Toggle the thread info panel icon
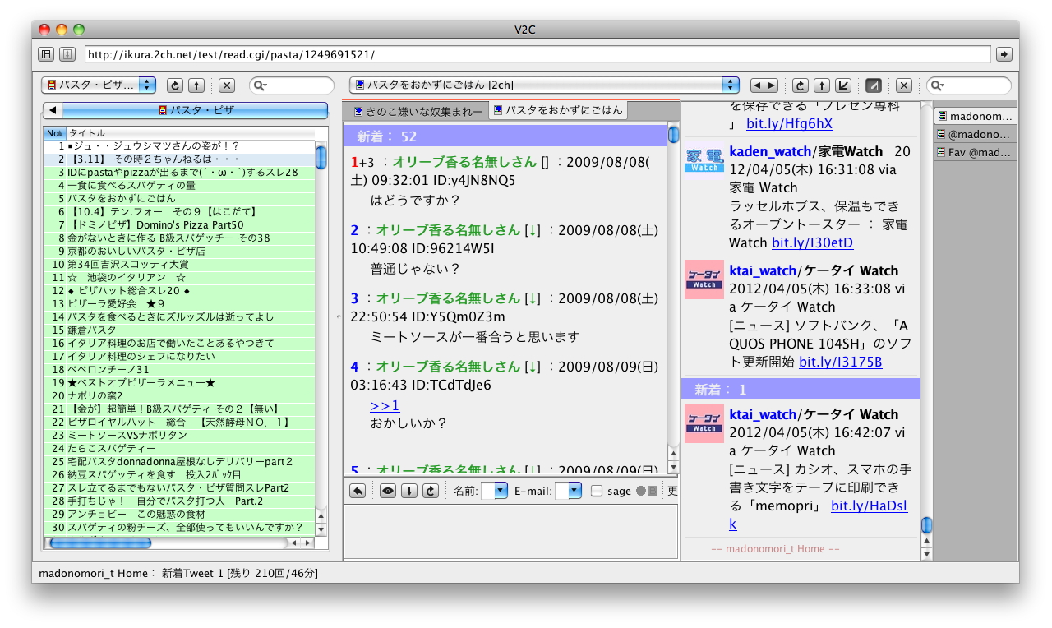 [67, 54]
